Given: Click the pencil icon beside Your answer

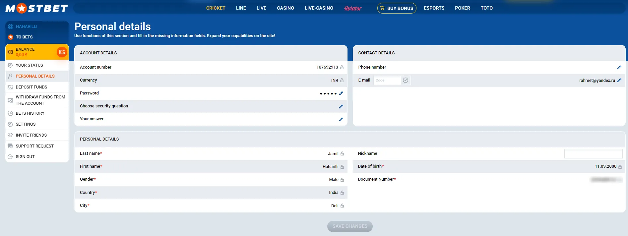Looking at the screenshot, I should coord(341,119).
